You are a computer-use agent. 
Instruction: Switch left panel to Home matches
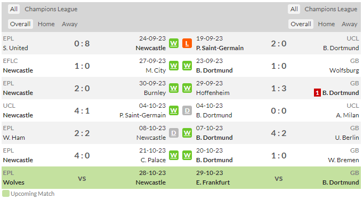[x=46, y=24]
